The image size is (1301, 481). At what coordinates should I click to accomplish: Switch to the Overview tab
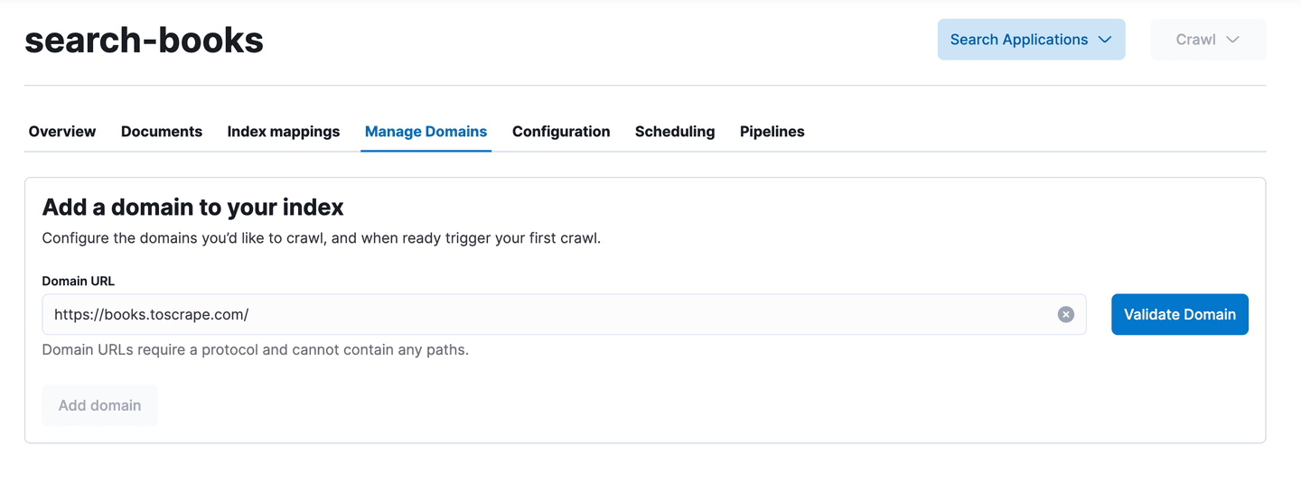(x=62, y=132)
